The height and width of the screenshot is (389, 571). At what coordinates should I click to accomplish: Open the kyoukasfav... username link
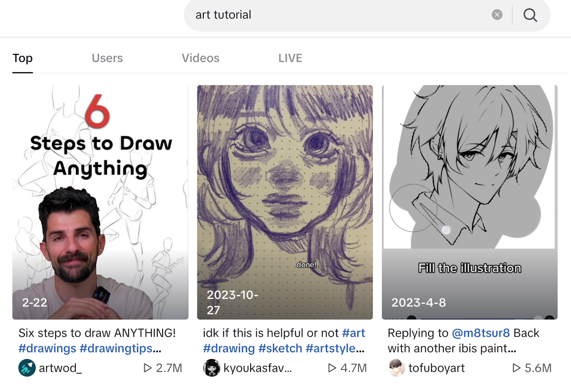pos(258,368)
